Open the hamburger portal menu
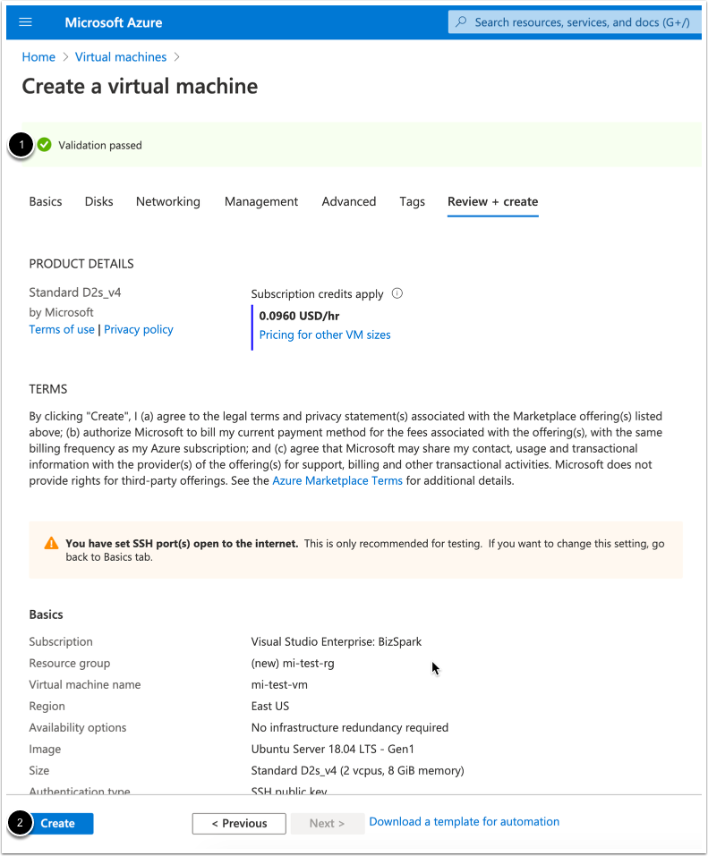This screenshot has height=856, width=708. point(25,22)
